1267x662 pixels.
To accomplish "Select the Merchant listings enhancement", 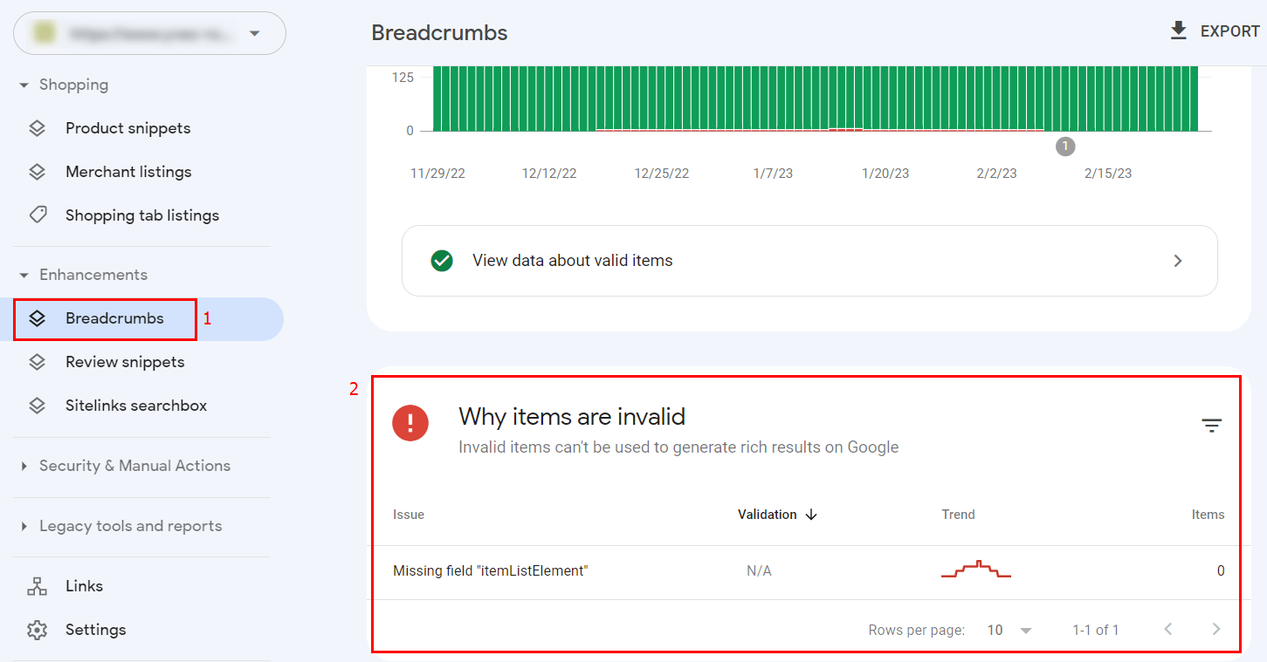I will tap(128, 171).
